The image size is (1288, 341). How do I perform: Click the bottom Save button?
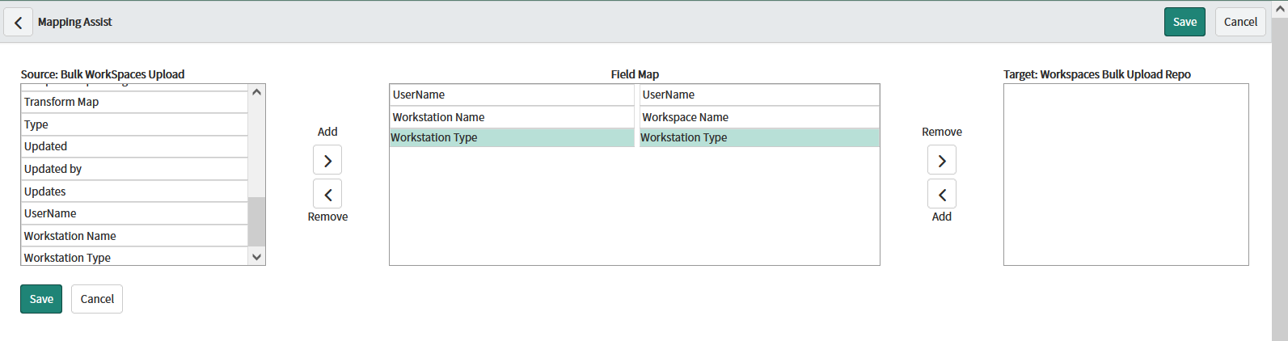pos(41,299)
